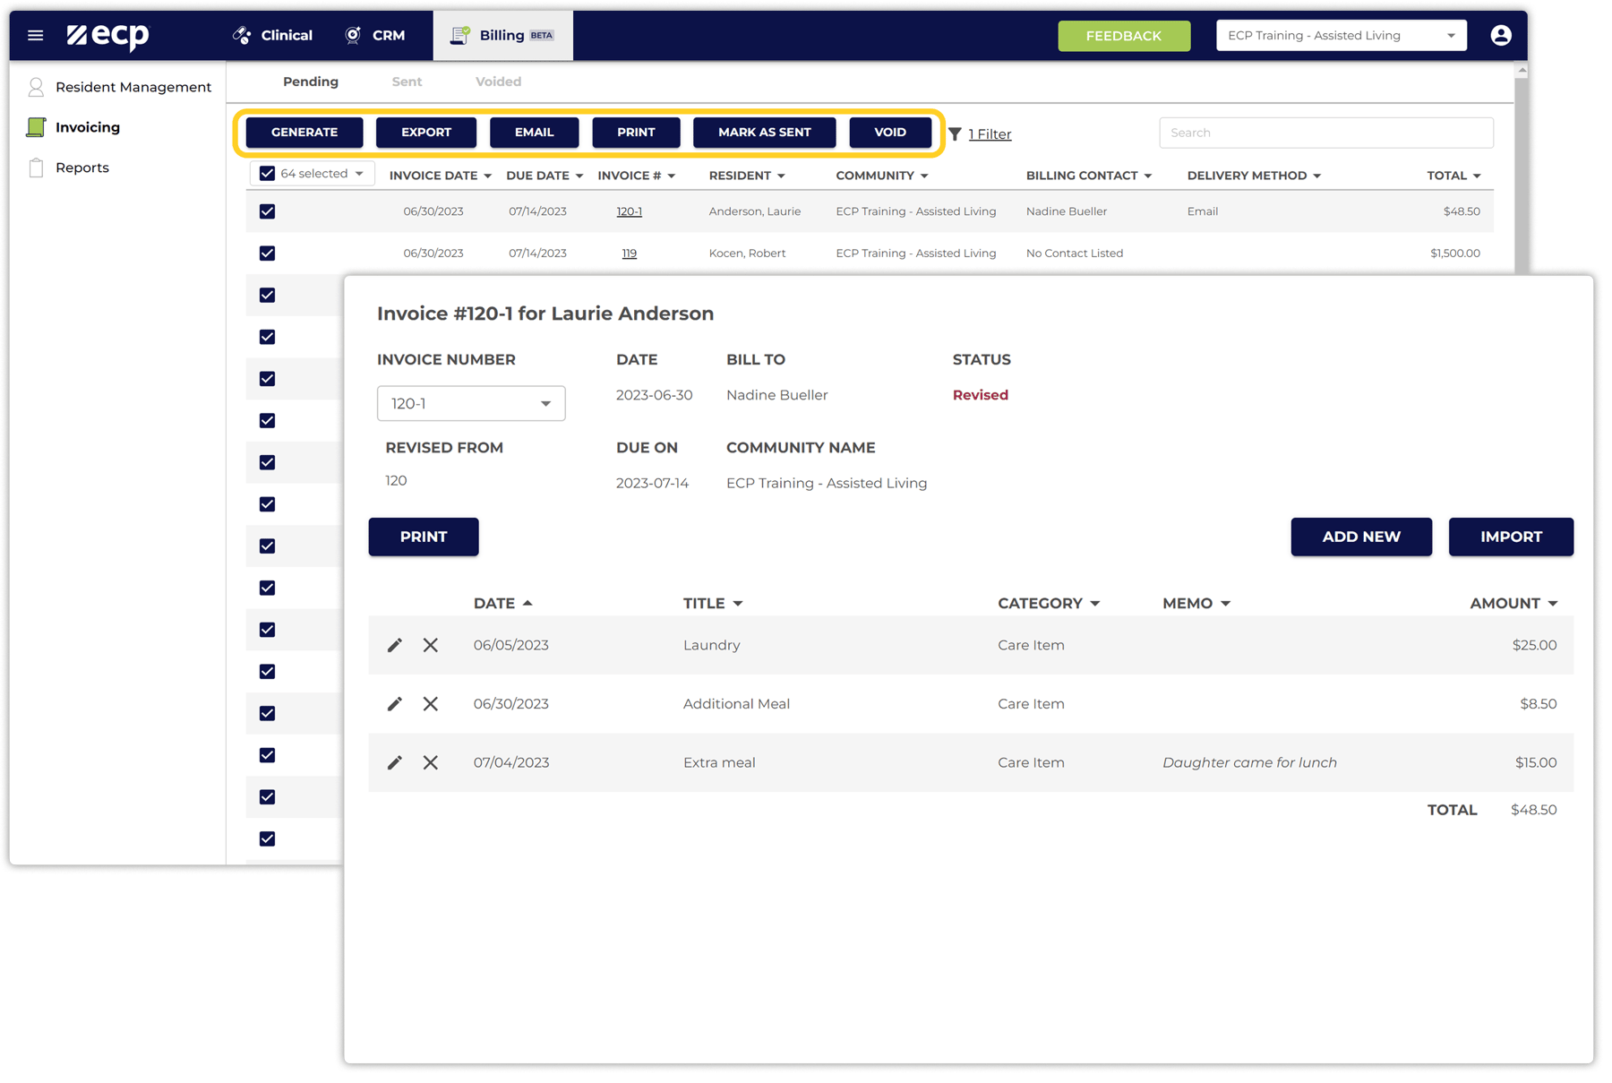This screenshot has width=1612, height=1083.
Task: Edit the Laundry line item with pencil icon
Action: pos(394,644)
